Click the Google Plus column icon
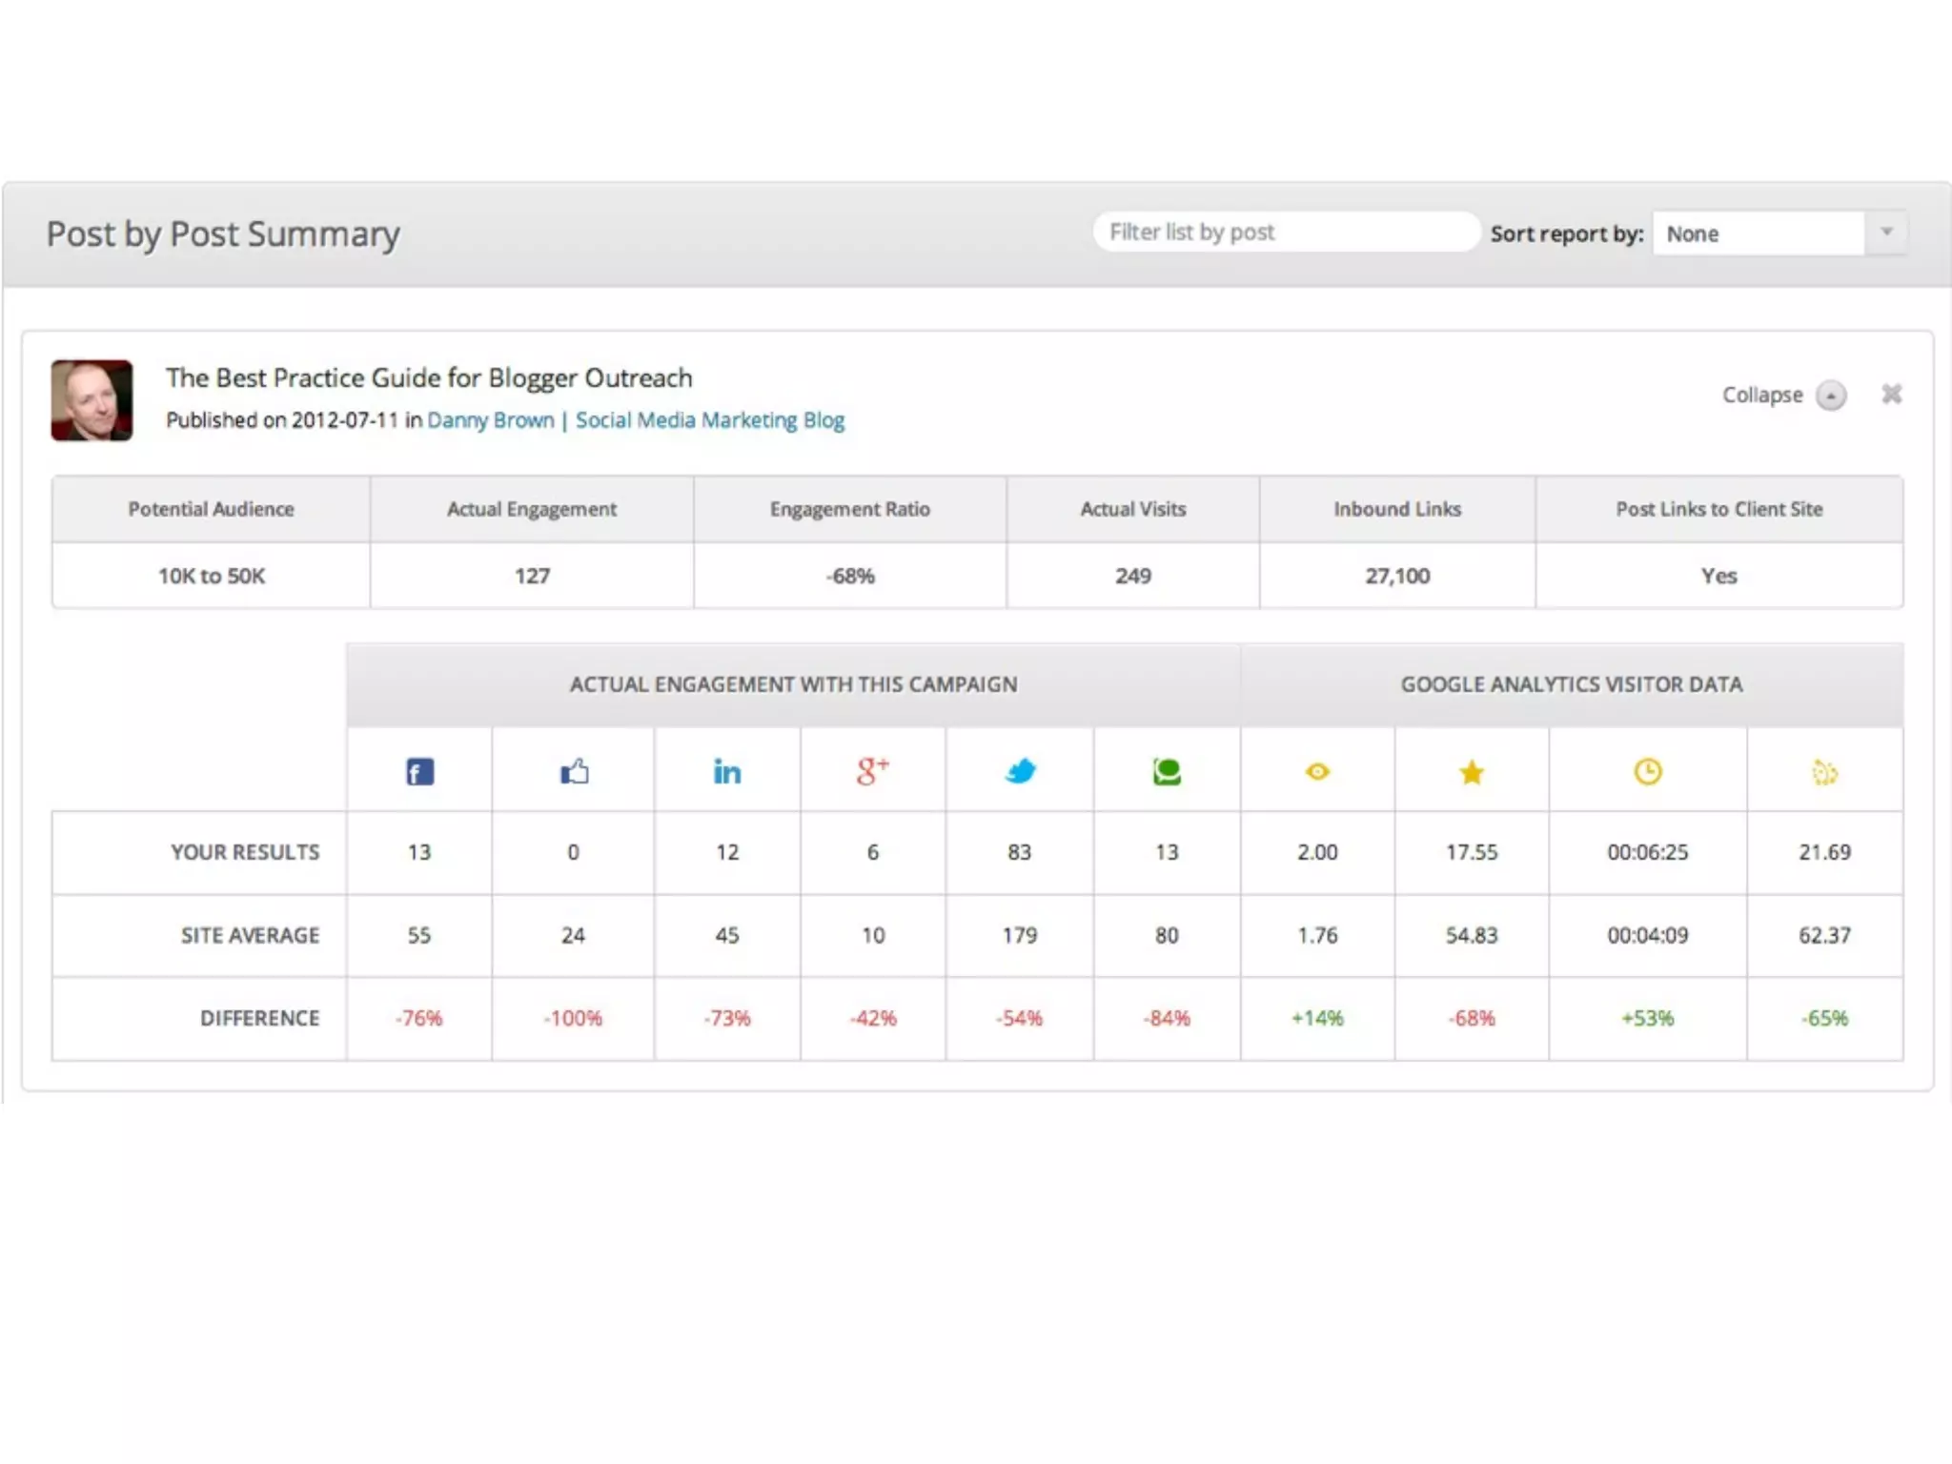The image size is (1952, 1464). tap(872, 770)
